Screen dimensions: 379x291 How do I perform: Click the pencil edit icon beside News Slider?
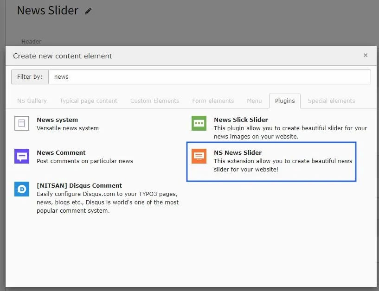coord(88,11)
